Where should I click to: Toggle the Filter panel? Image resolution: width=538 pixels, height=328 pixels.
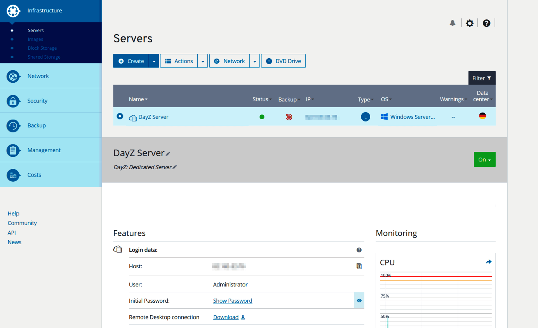tap(482, 78)
